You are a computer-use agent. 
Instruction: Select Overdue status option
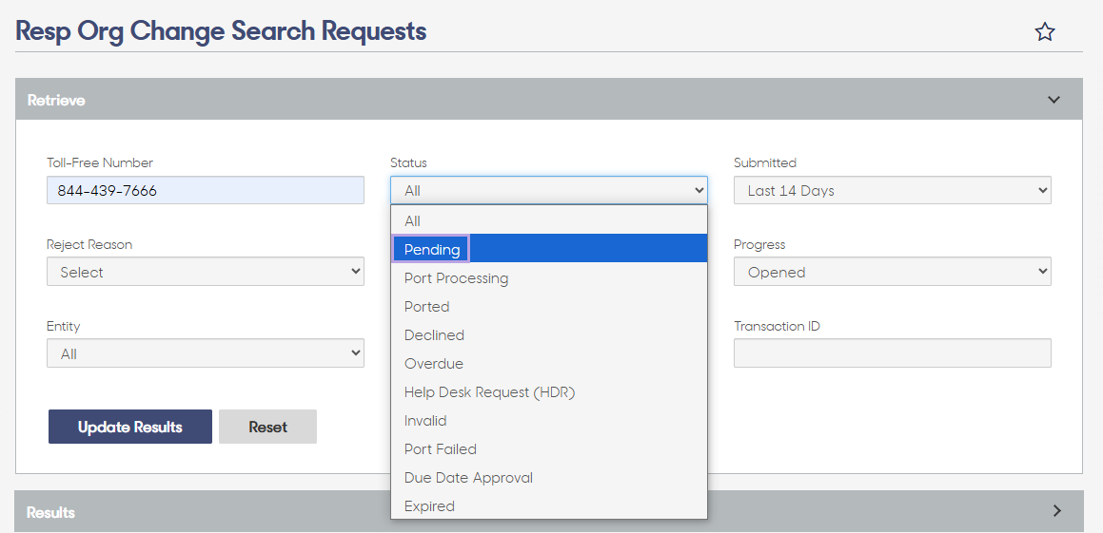click(x=549, y=364)
